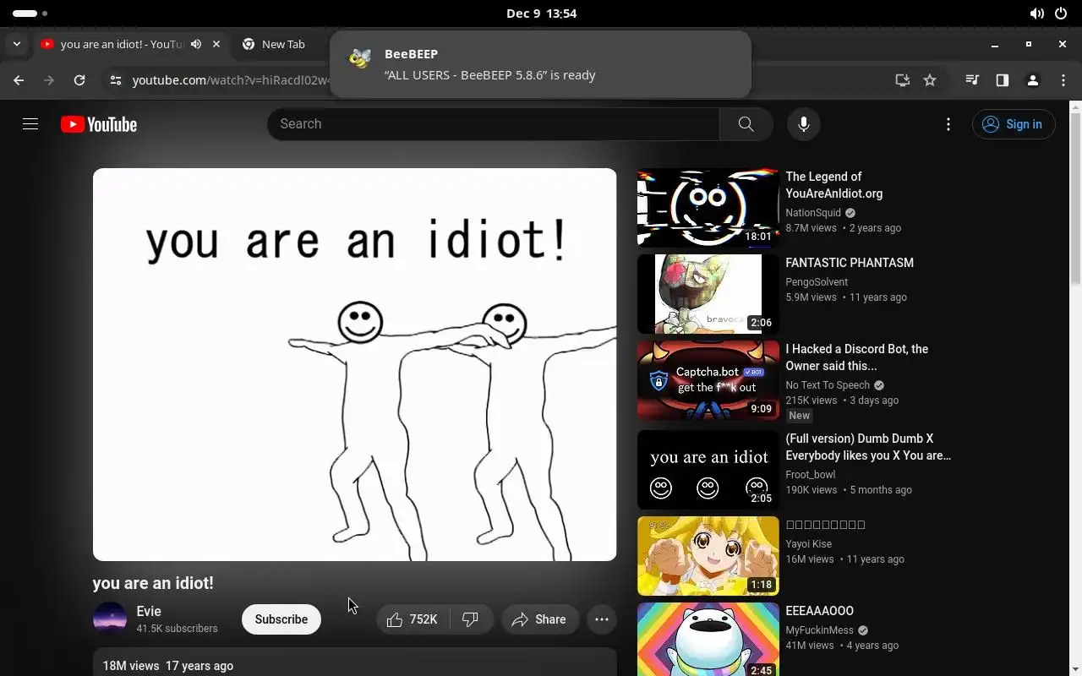
Task: Click the search magnifier button
Action: [746, 124]
